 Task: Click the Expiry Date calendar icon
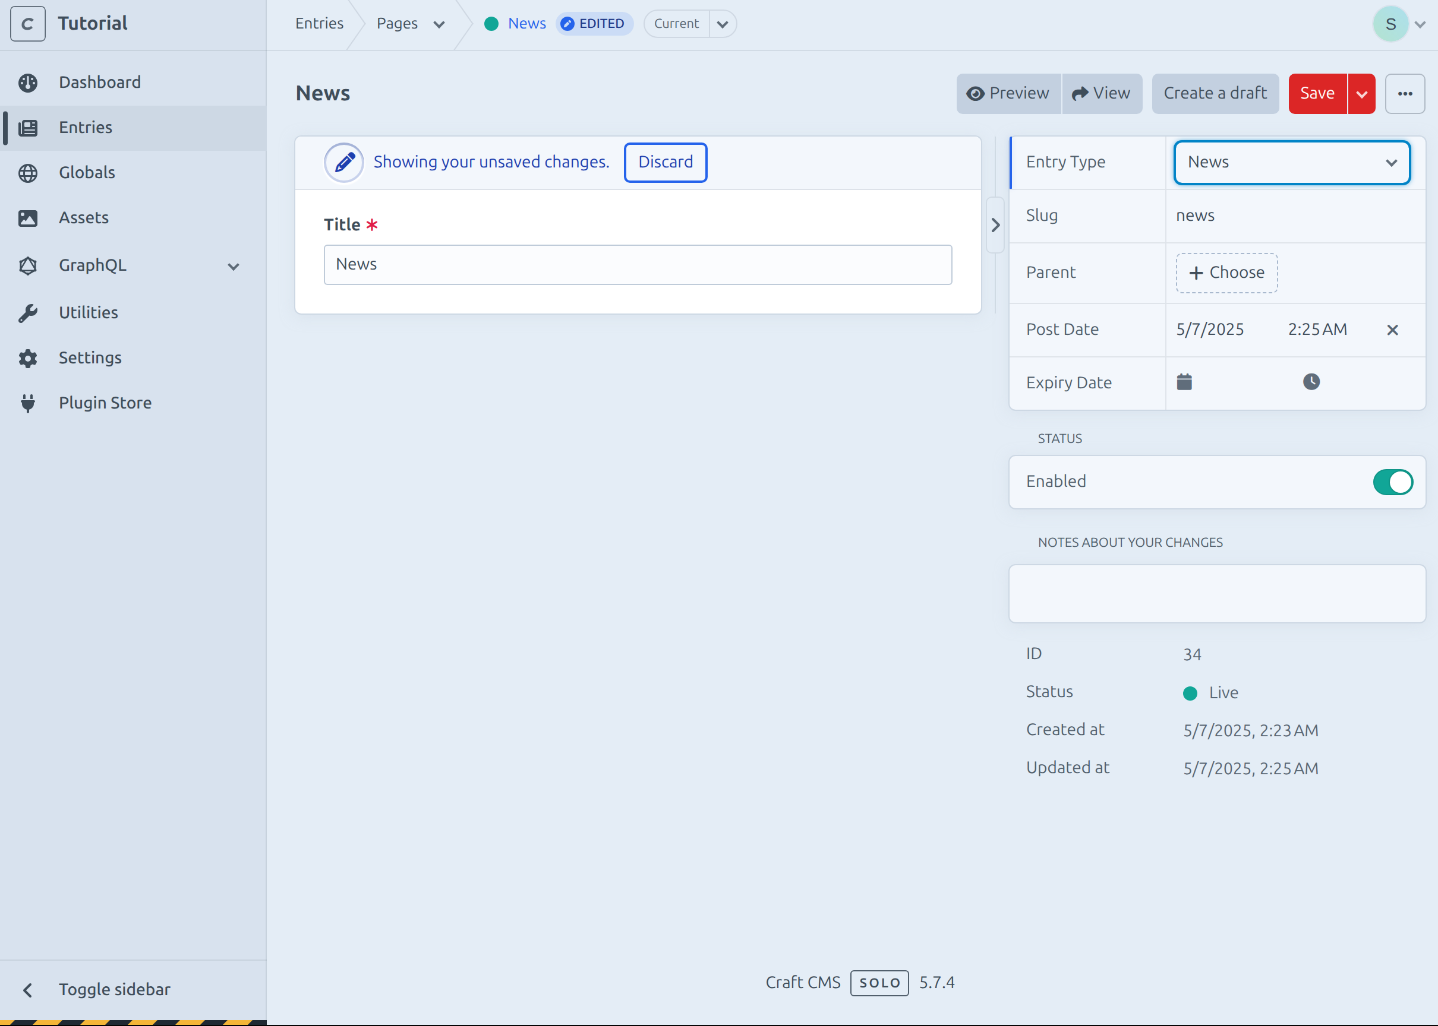pos(1184,382)
